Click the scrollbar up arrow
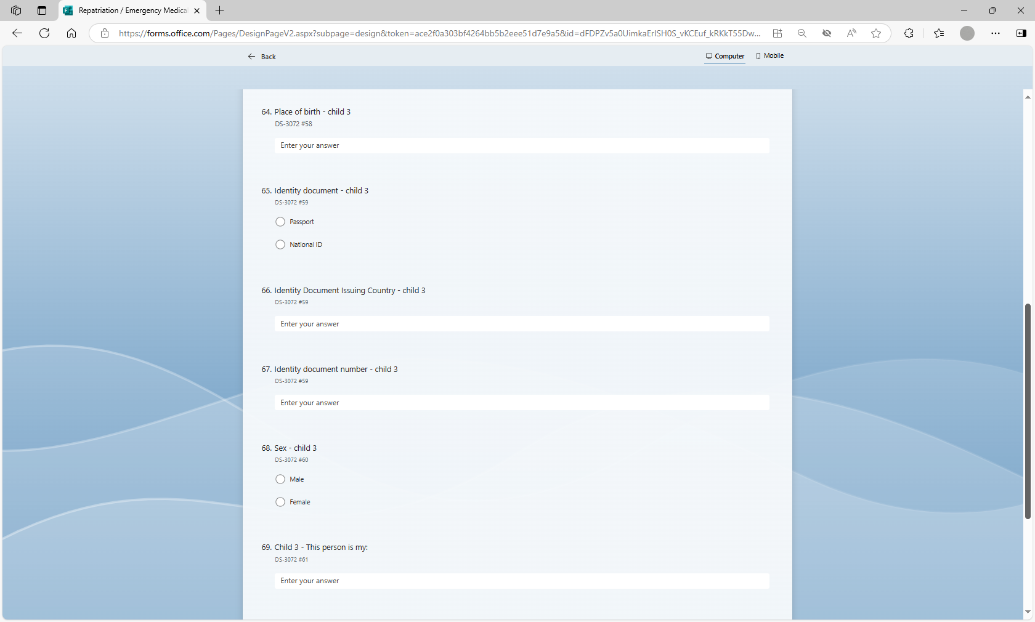Screen dimensions: 1035x622 1028,97
